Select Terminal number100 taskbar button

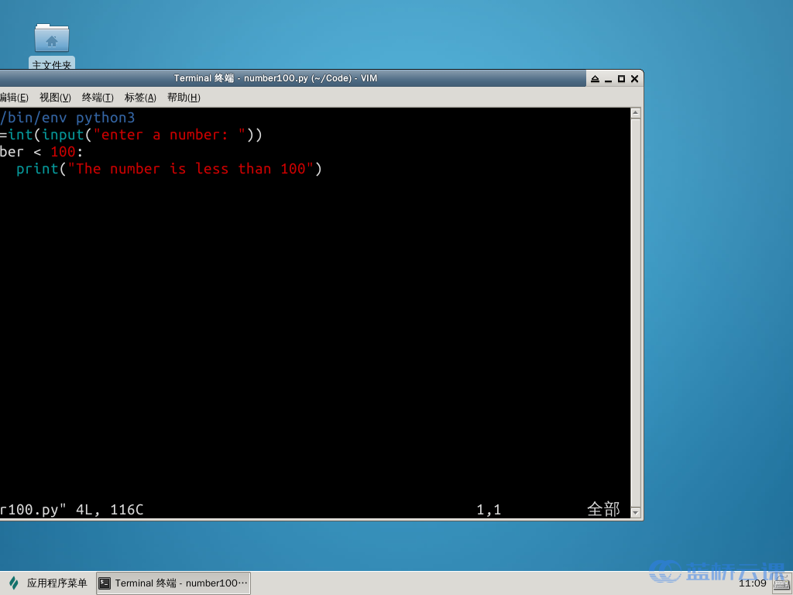click(x=173, y=583)
